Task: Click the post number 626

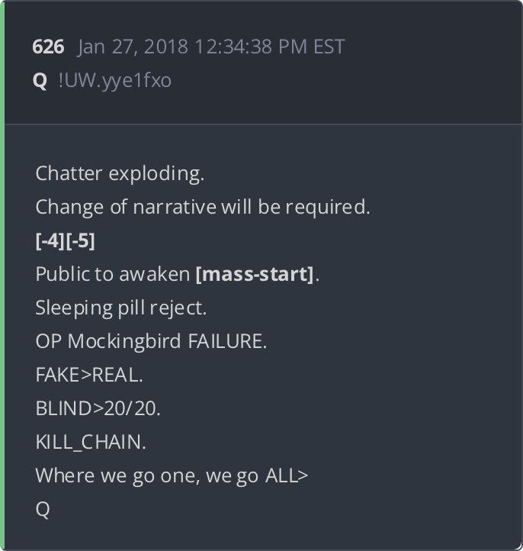Action: pyautogui.click(x=47, y=47)
